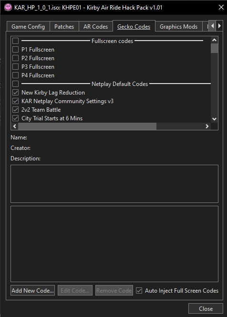
Task: Click inside the Description text box
Action: tap(114, 184)
